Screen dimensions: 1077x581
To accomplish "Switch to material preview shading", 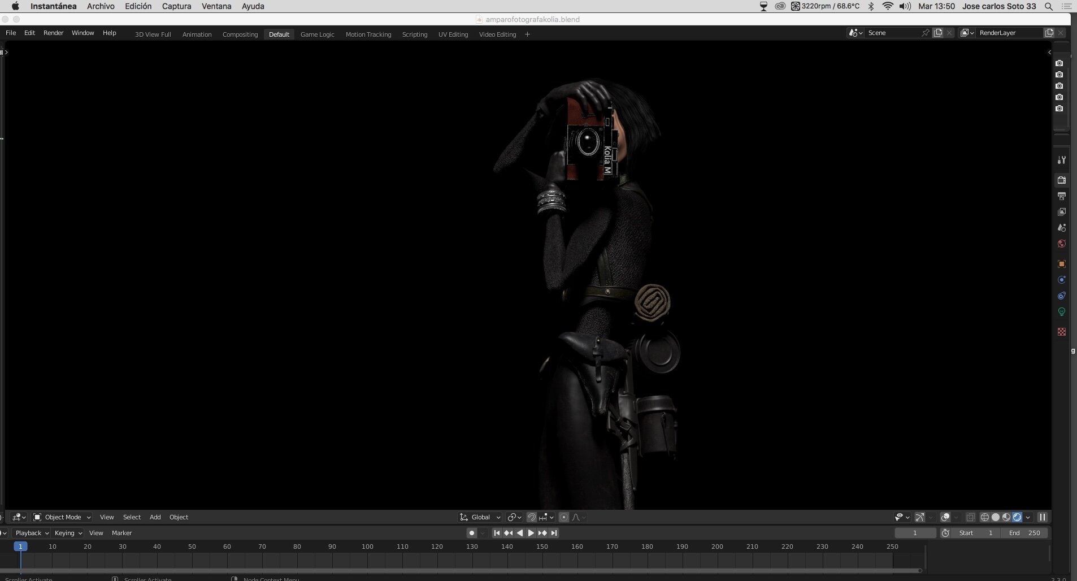I will (x=1006, y=517).
